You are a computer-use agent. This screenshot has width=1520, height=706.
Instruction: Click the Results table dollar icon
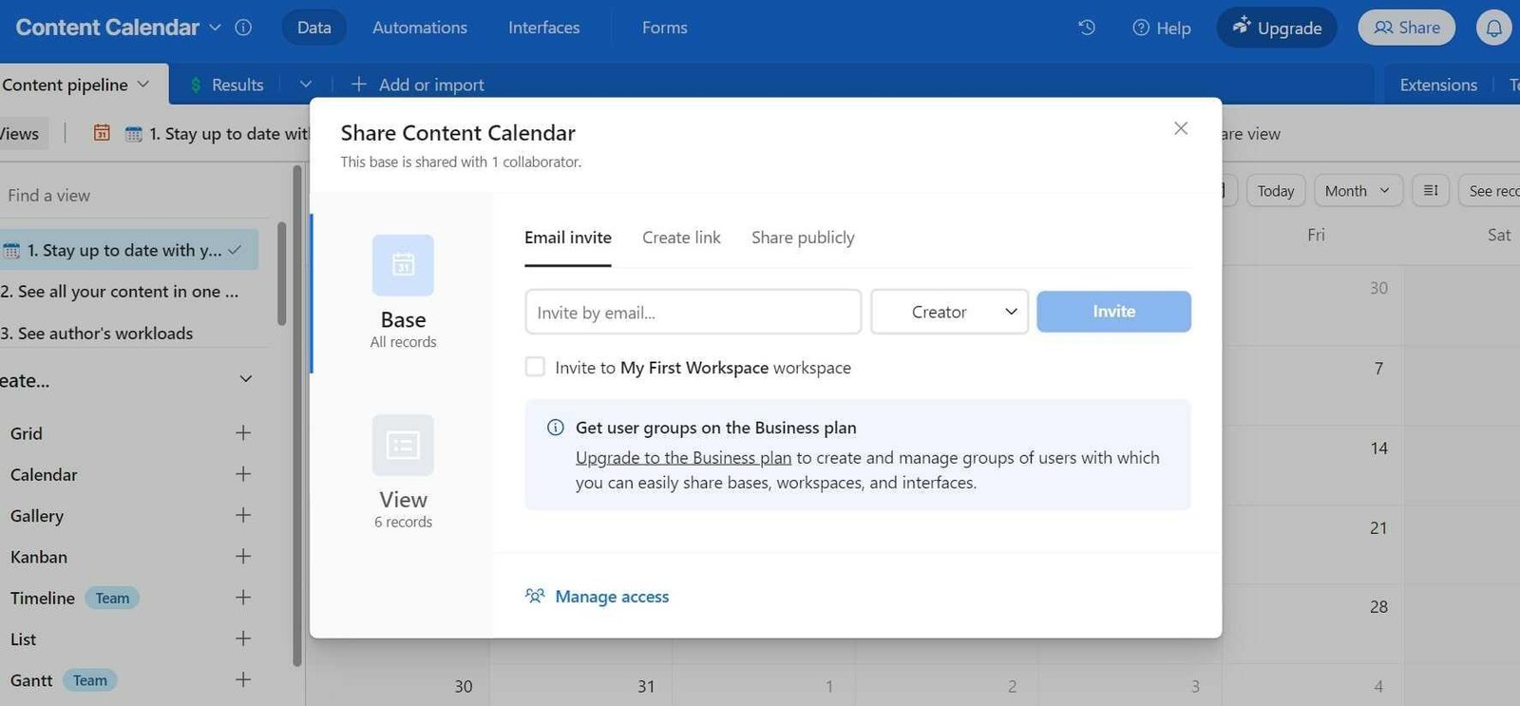pyautogui.click(x=196, y=85)
